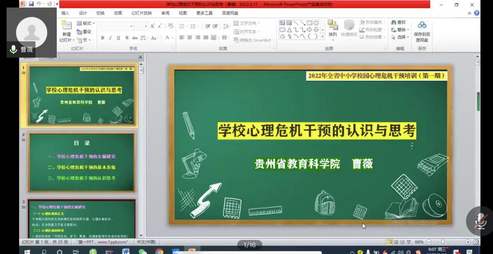Screen dimensions: 493x254
Task: Click the center text alignment icon
Action: tap(189, 38)
